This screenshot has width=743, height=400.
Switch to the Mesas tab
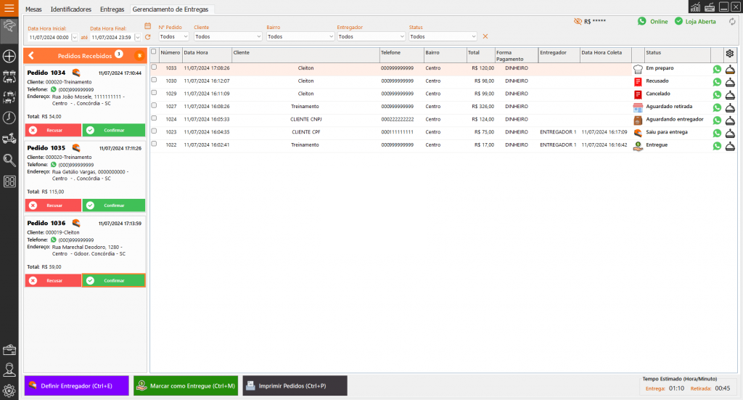pos(33,9)
